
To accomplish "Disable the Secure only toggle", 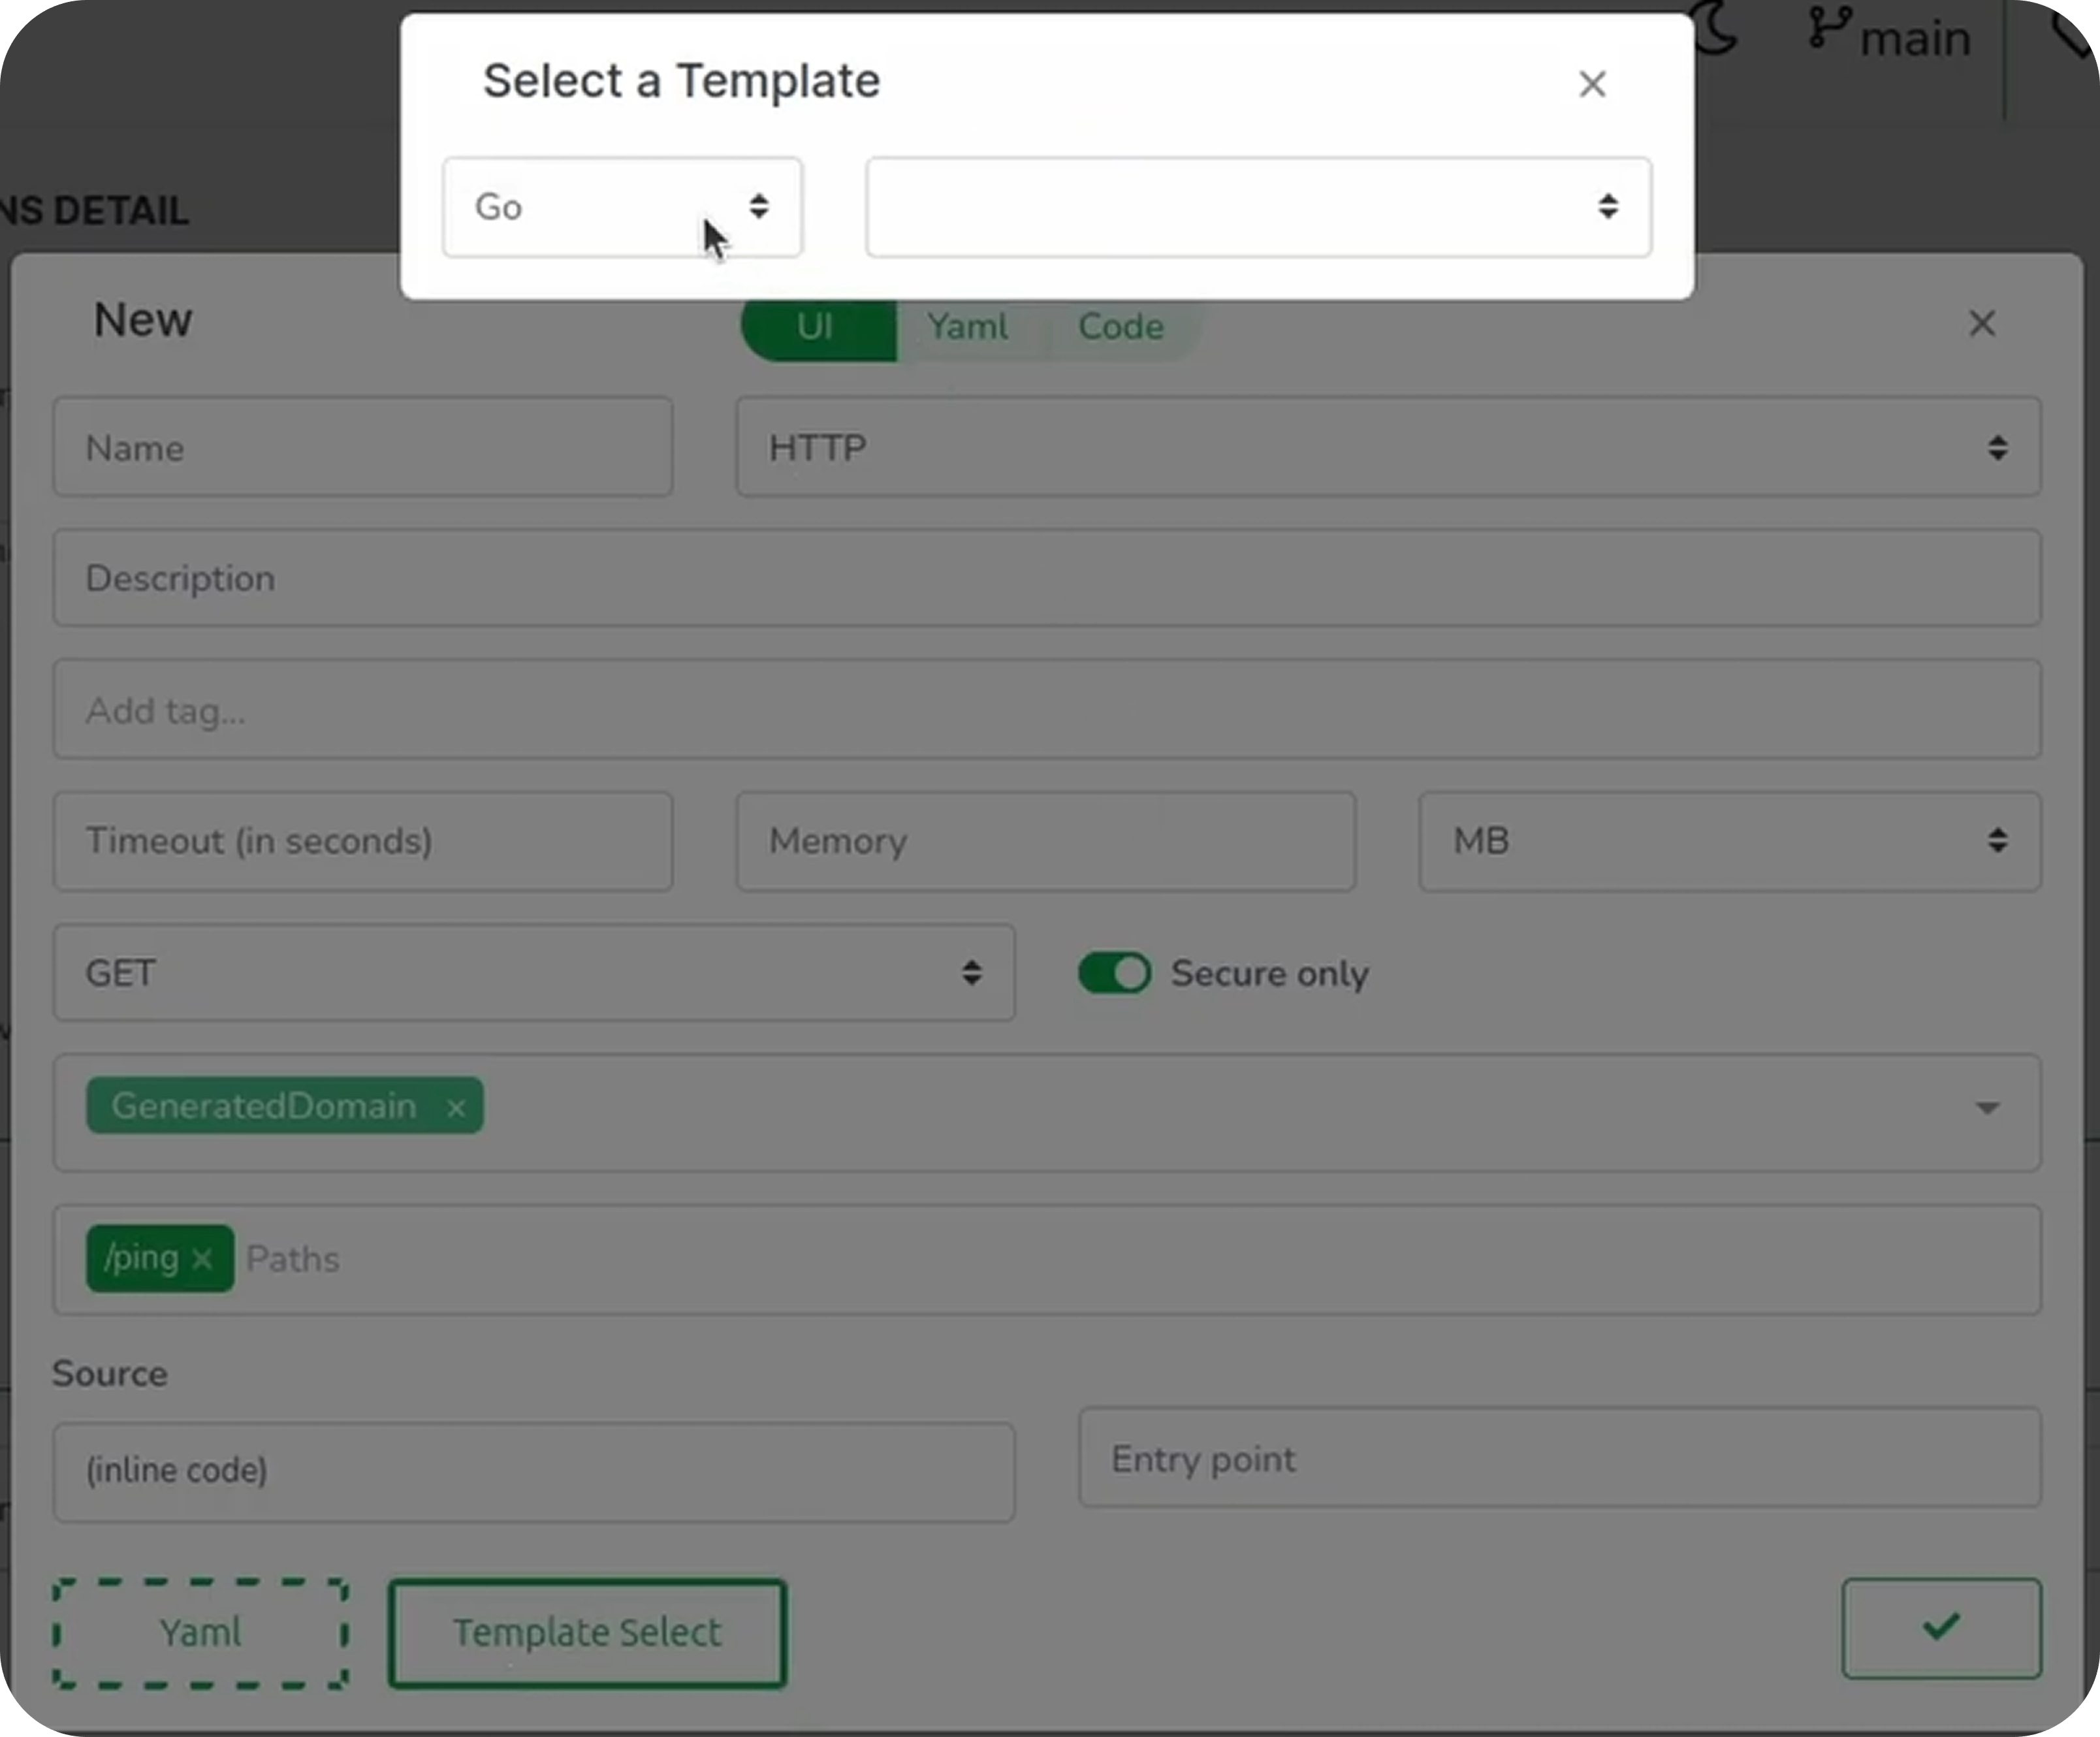I will 1113,973.
